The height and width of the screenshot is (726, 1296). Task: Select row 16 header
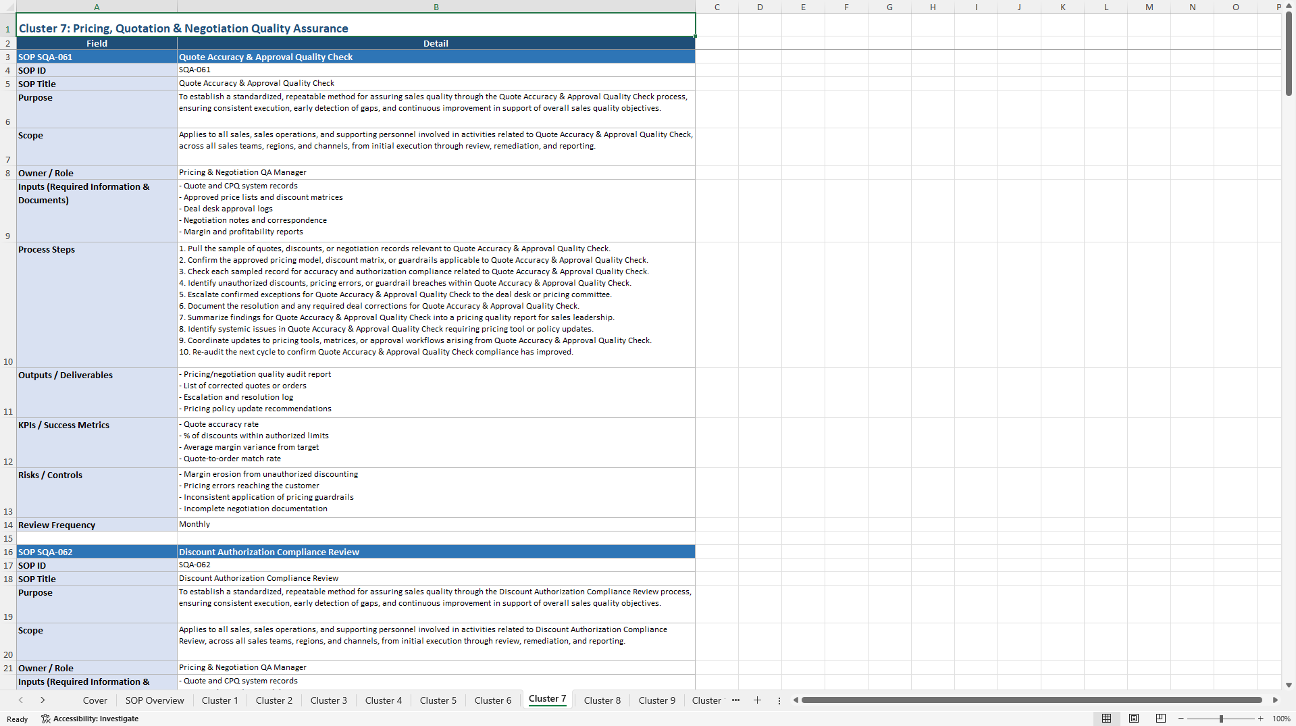(8, 552)
